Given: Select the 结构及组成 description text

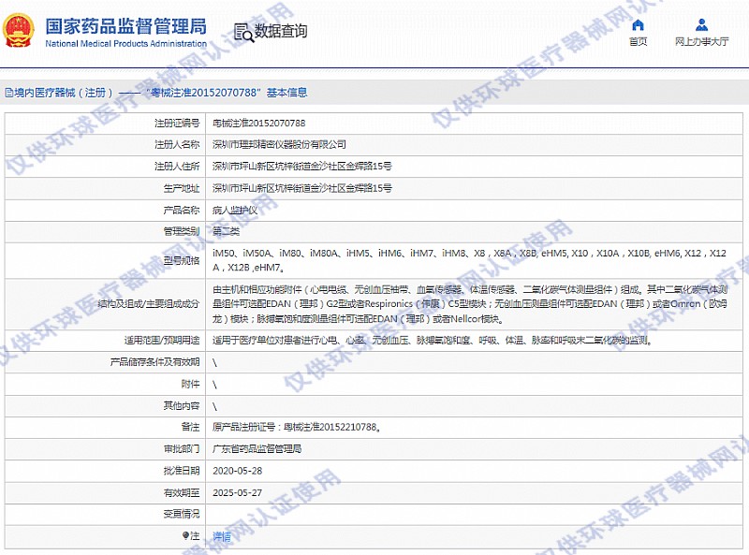Looking at the screenshot, I should (470, 304).
